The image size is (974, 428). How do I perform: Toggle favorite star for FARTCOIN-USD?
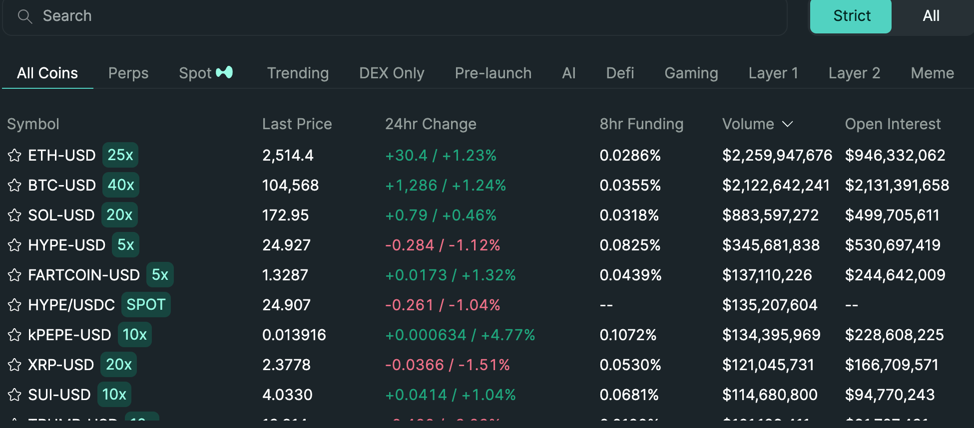point(14,275)
